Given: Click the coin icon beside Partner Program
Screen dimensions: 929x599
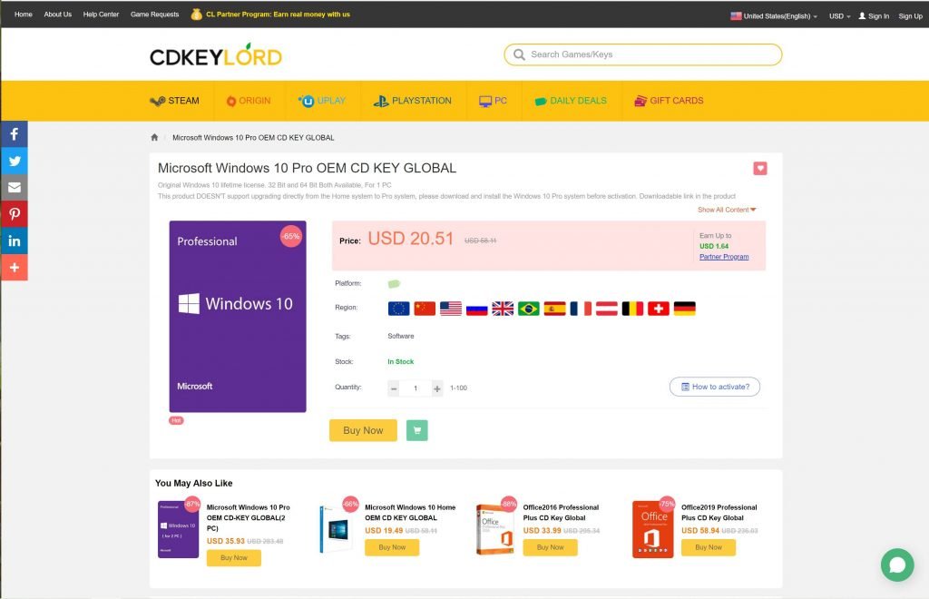Looking at the screenshot, I should click(197, 15).
